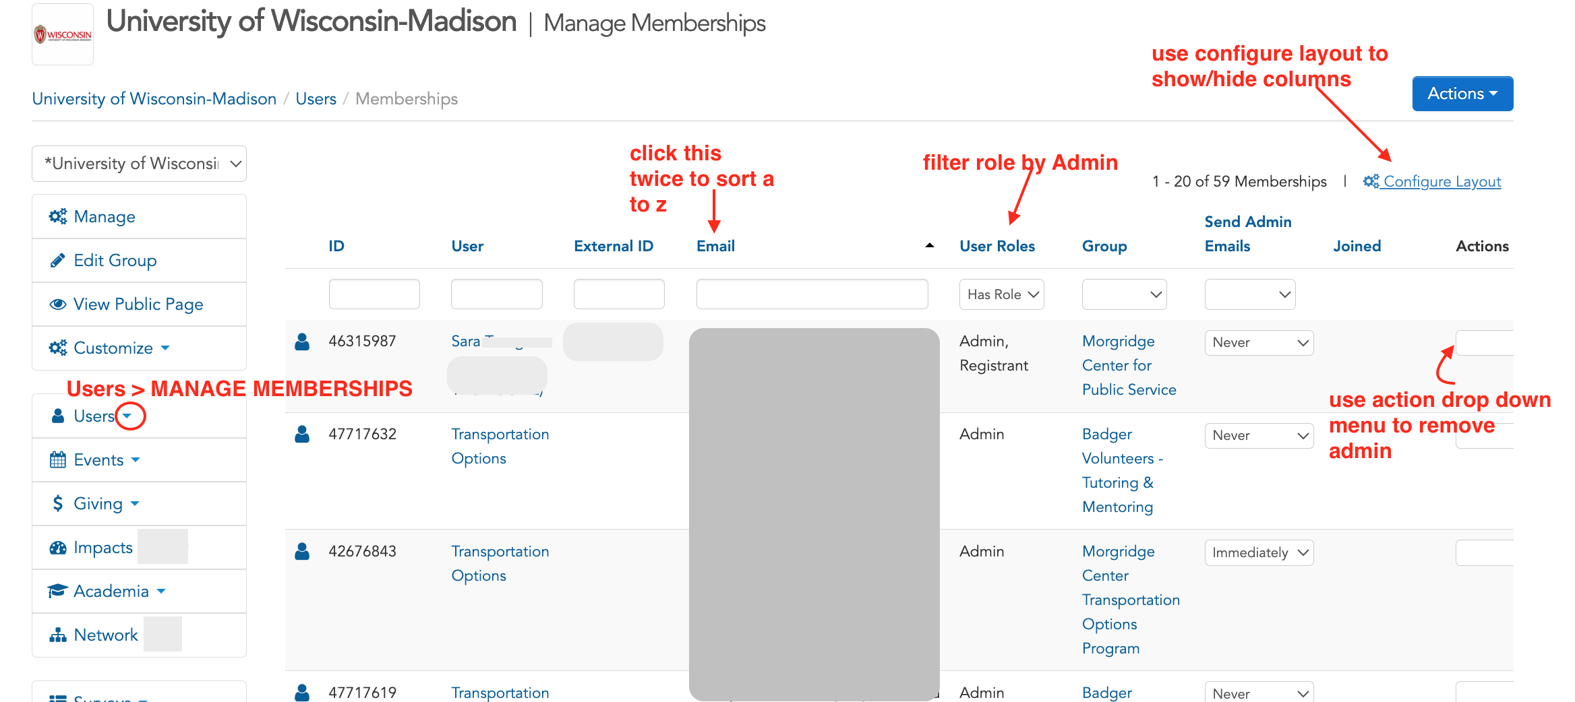Open Morgridge Center for Public Service group
The height and width of the screenshot is (702, 1575).
[x=1129, y=365]
